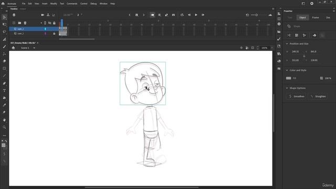Open the Scene 1 dropdown
The width and height of the screenshot is (336, 189).
pyautogui.click(x=34, y=48)
